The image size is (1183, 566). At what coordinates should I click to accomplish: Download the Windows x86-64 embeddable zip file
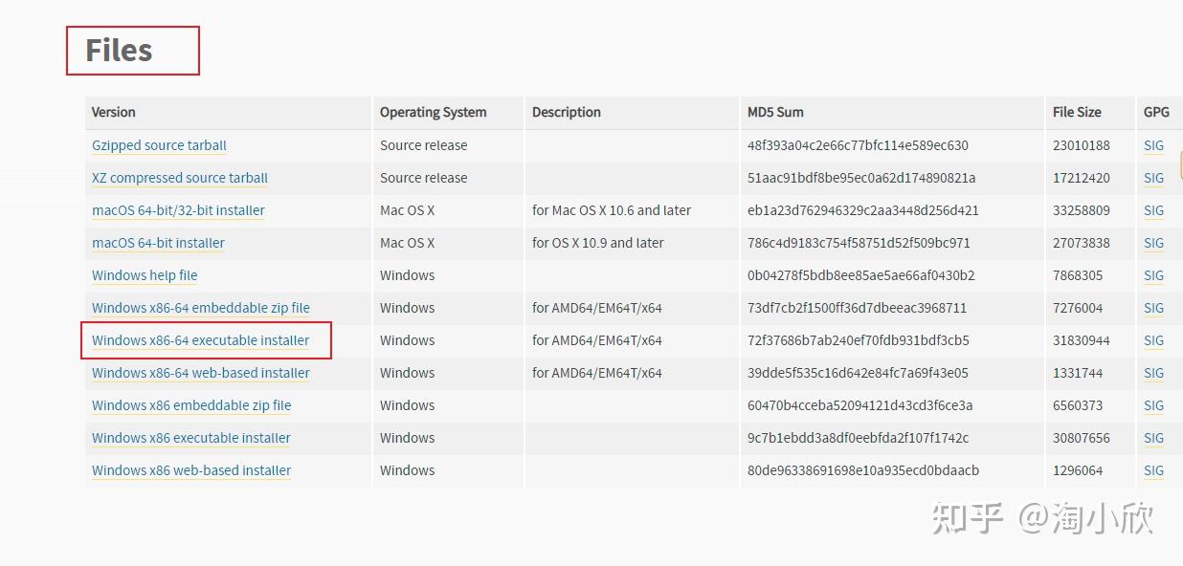201,308
